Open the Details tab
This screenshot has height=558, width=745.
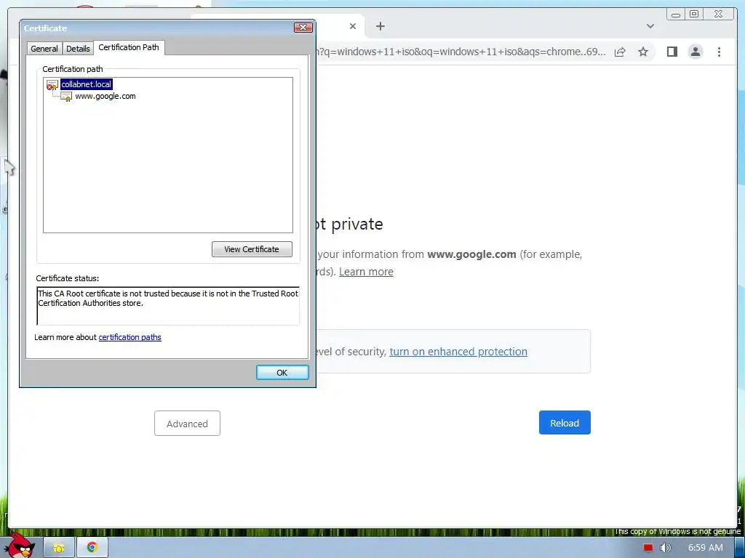(x=78, y=49)
